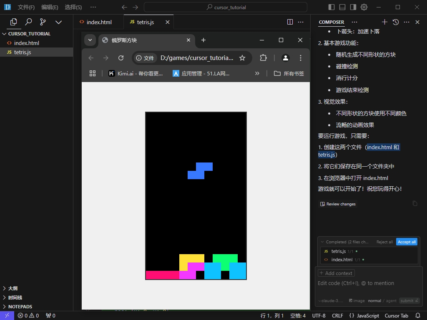The image size is (427, 320).
Task: Open the 文件(F) menu
Action: click(26, 7)
